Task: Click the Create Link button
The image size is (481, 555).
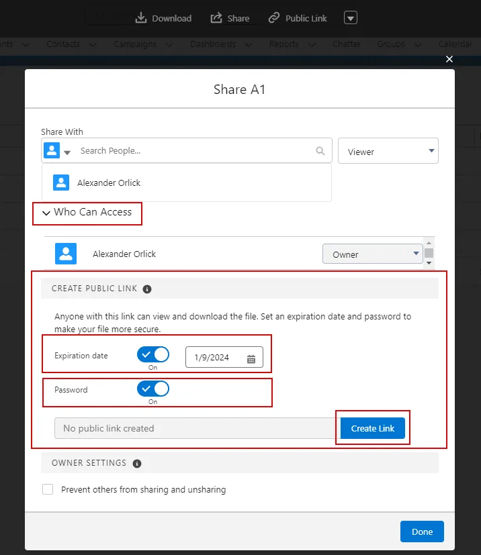Action: click(372, 427)
